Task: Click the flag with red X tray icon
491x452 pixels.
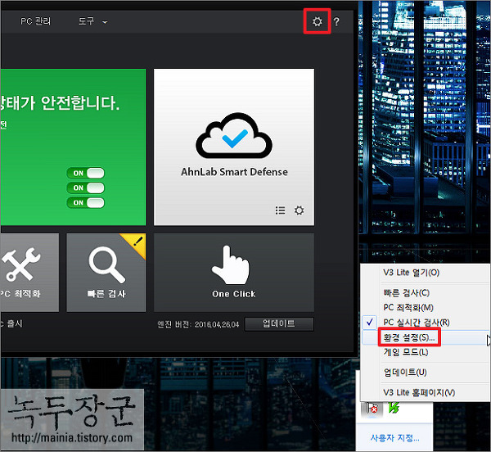Action: coord(372,409)
